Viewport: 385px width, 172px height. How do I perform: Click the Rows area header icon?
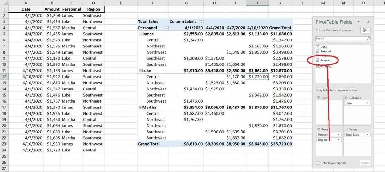tap(318, 129)
